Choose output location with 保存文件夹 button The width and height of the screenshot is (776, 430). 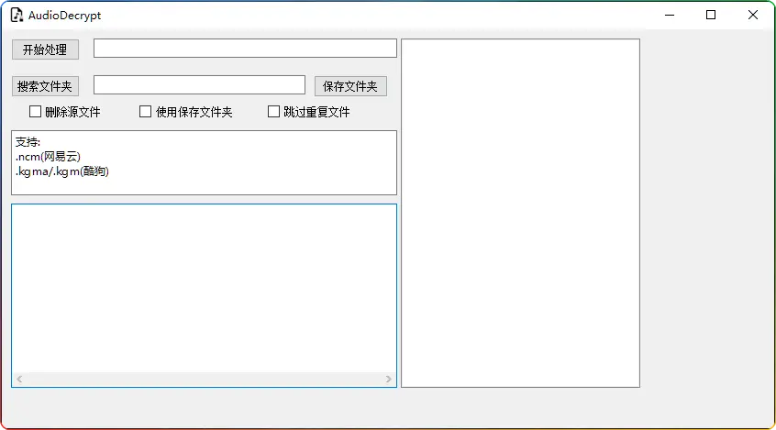coord(350,86)
